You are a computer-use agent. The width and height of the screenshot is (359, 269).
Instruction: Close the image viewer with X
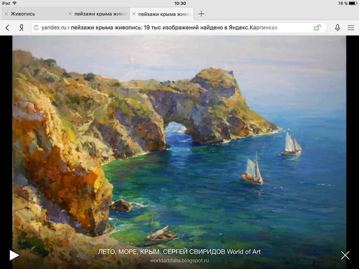[x=345, y=255]
